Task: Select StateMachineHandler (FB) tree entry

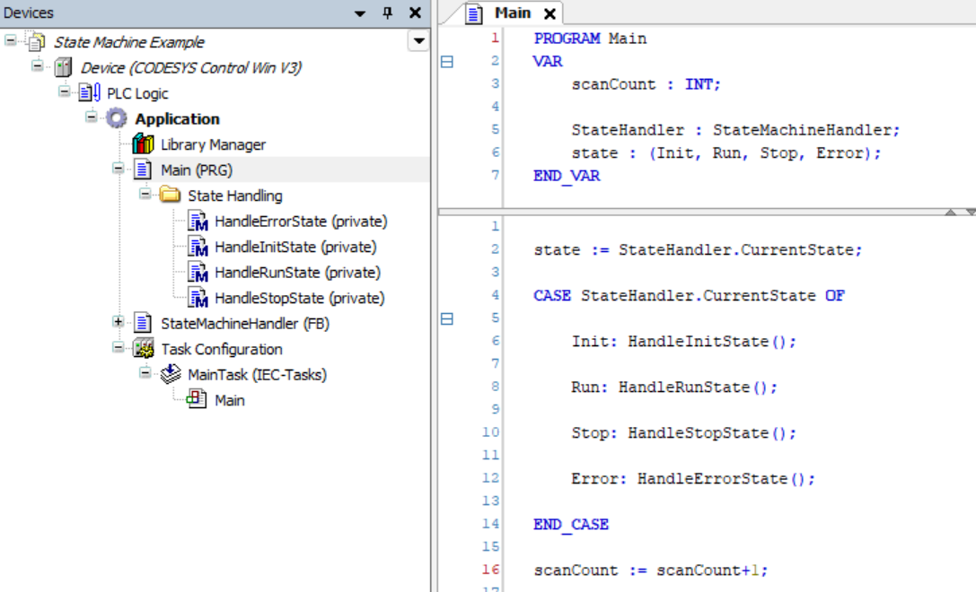Action: [245, 324]
